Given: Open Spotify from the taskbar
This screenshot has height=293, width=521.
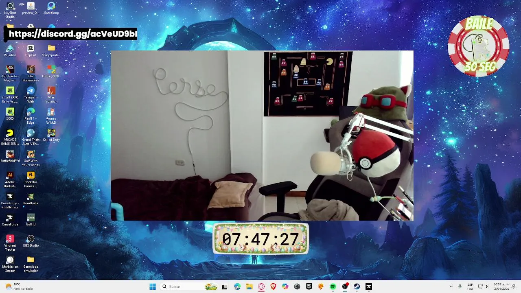Looking at the screenshot, I should pyautogui.click(x=333, y=286).
